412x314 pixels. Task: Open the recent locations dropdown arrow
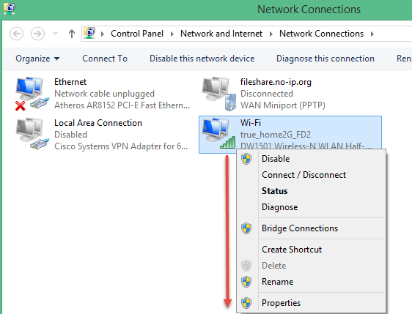[55, 34]
